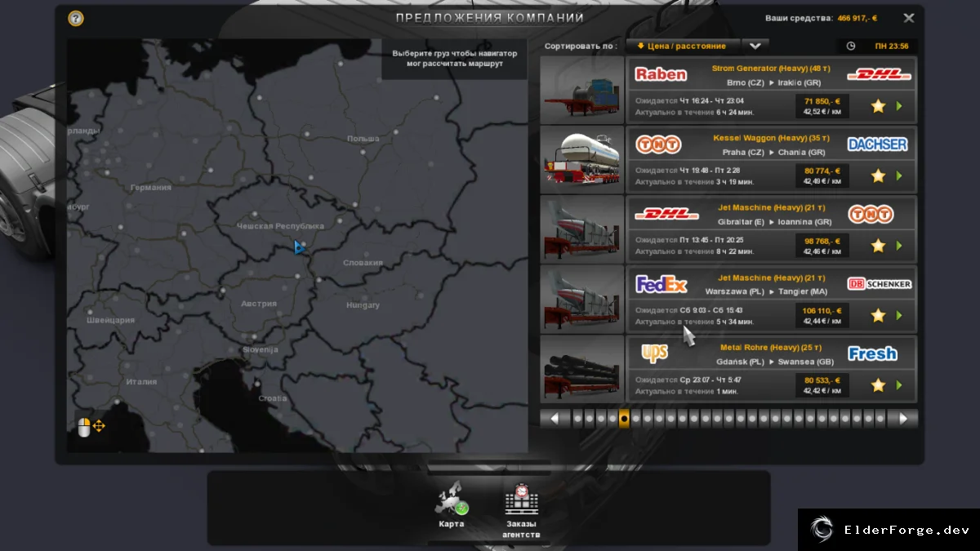Favorite the Strom Generator offer with its star
Viewport: 980px width, 551px height.
[878, 106]
